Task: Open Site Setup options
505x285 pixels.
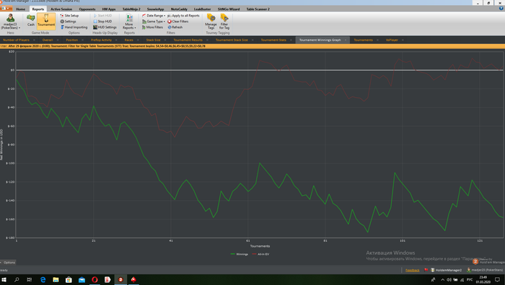Action: pos(69,15)
